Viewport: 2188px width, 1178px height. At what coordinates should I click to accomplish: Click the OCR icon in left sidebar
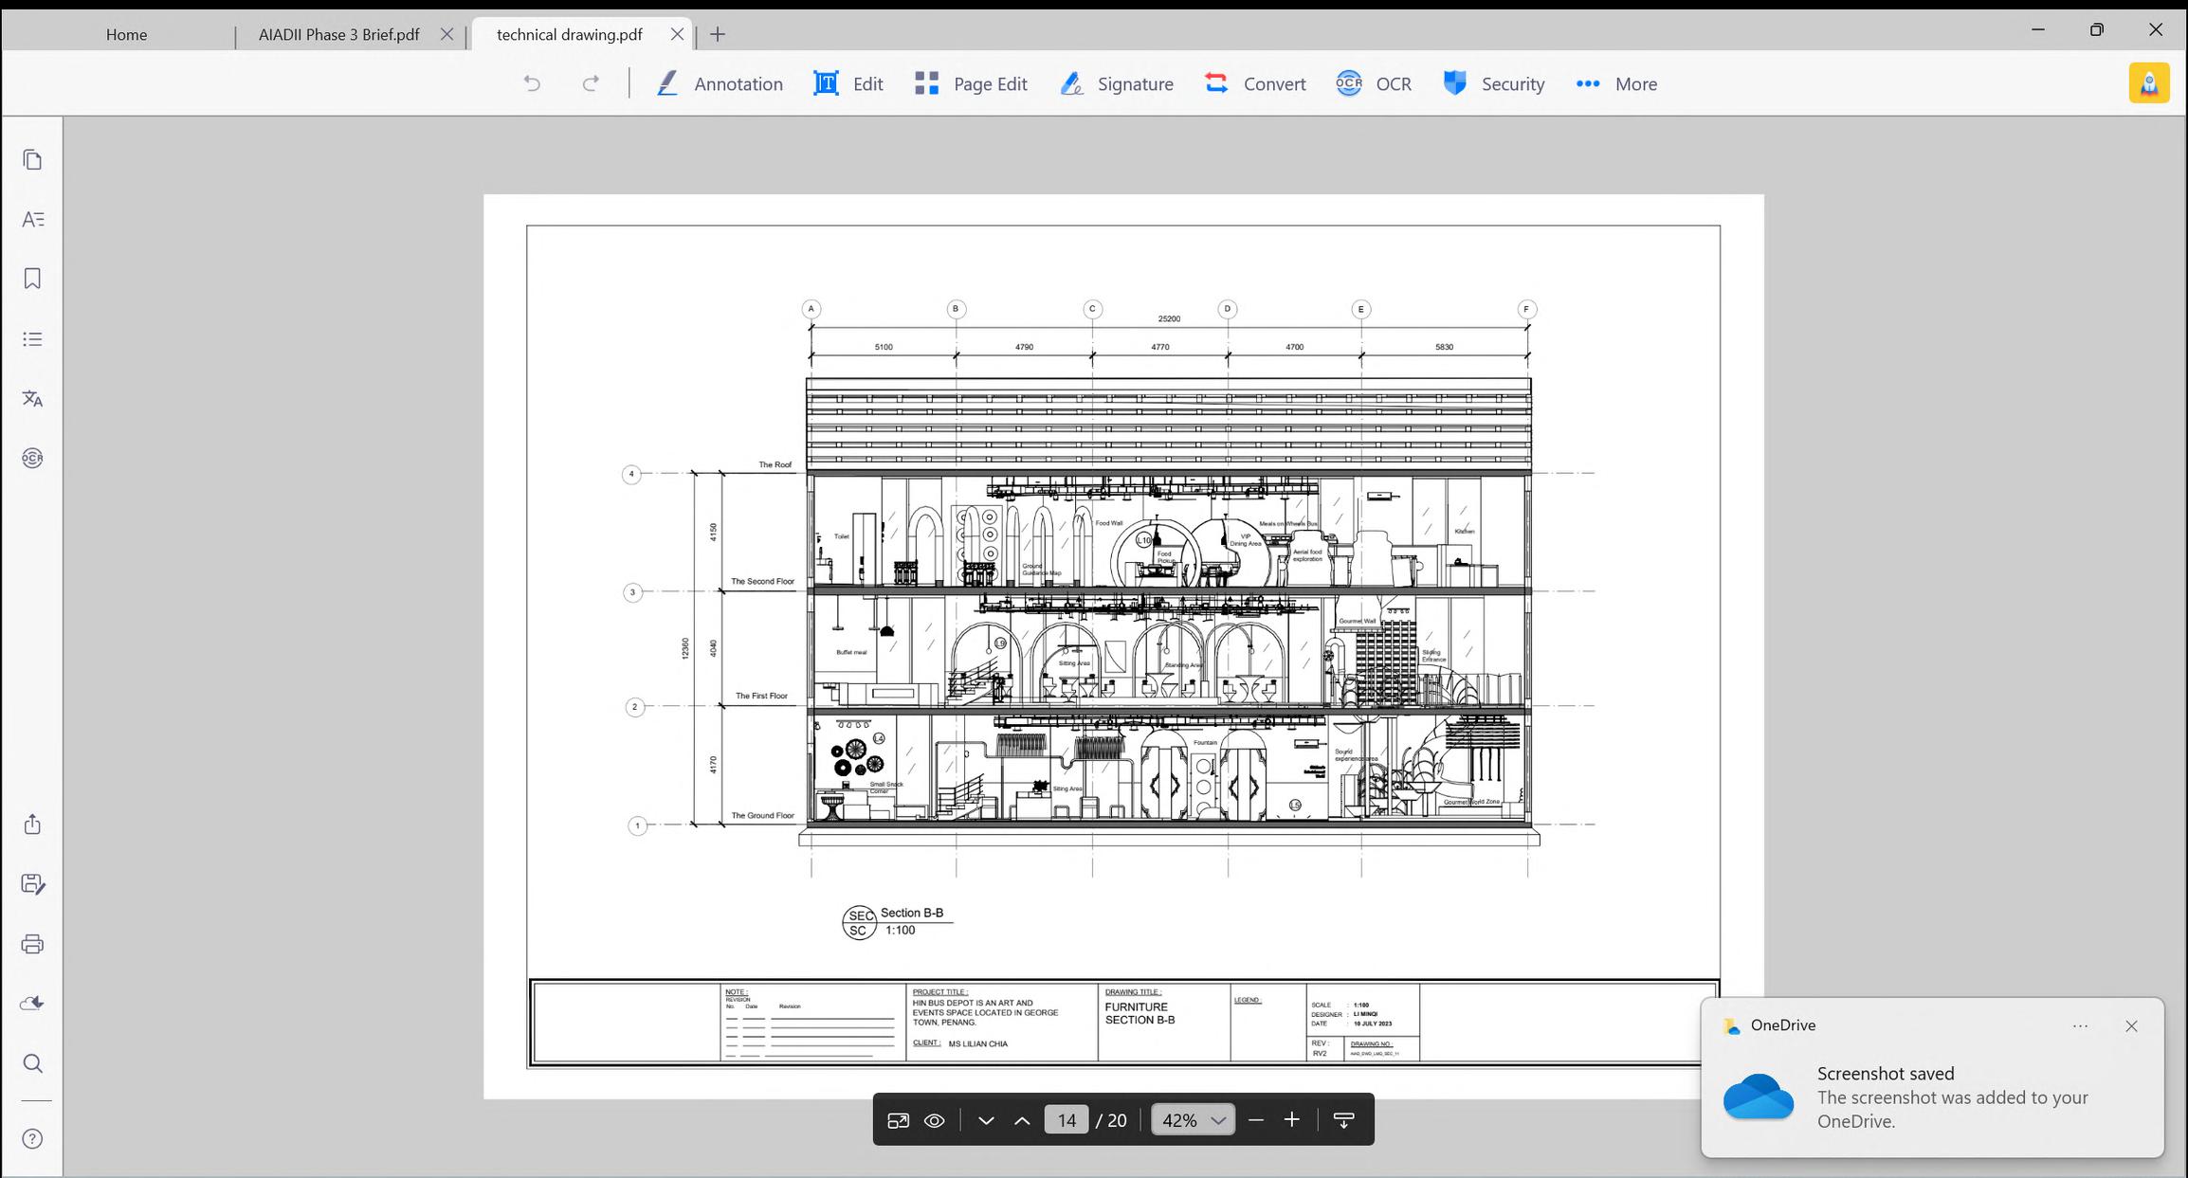(x=32, y=459)
